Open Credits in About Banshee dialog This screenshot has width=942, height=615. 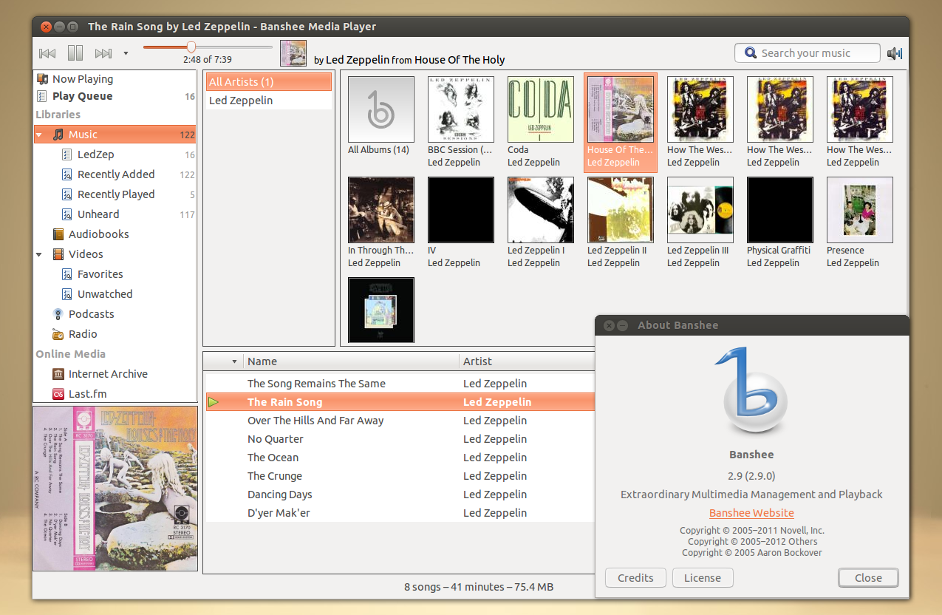635,578
